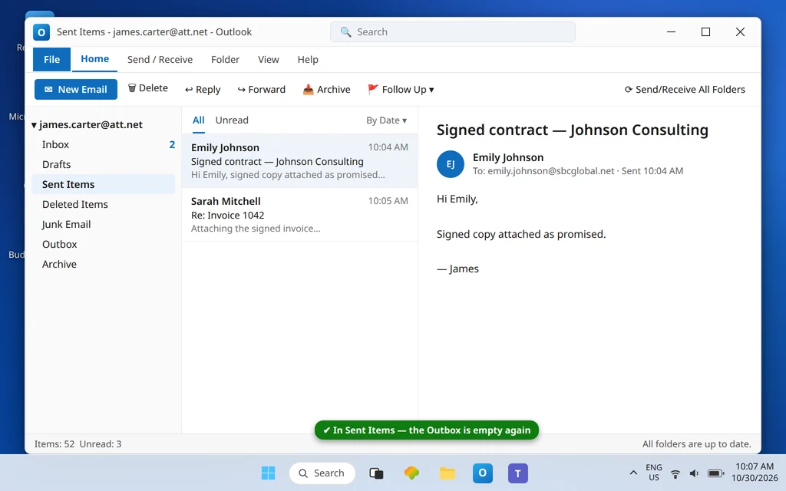Switch to the Home ribbon tab
Viewport: 786px width, 491px height.
(94, 59)
